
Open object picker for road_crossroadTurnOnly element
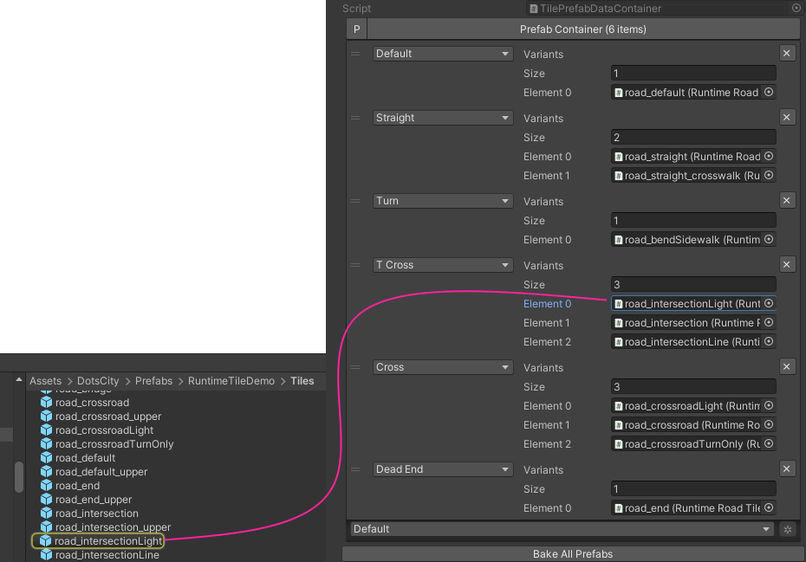point(769,444)
